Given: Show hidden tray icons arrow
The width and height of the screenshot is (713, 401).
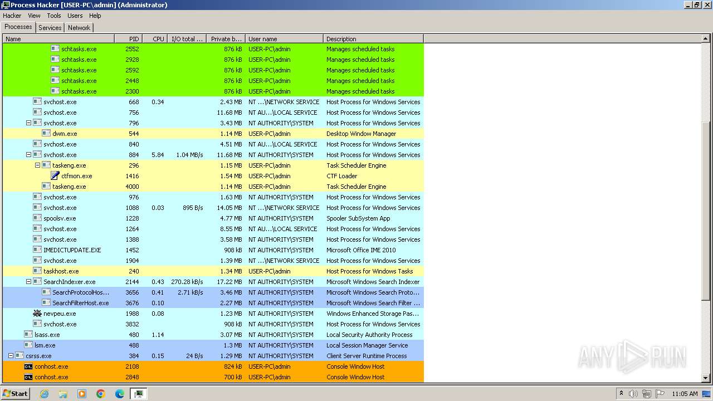Looking at the screenshot, I should [x=621, y=394].
